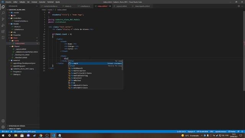Open the Seleção menu

pos(22,2)
